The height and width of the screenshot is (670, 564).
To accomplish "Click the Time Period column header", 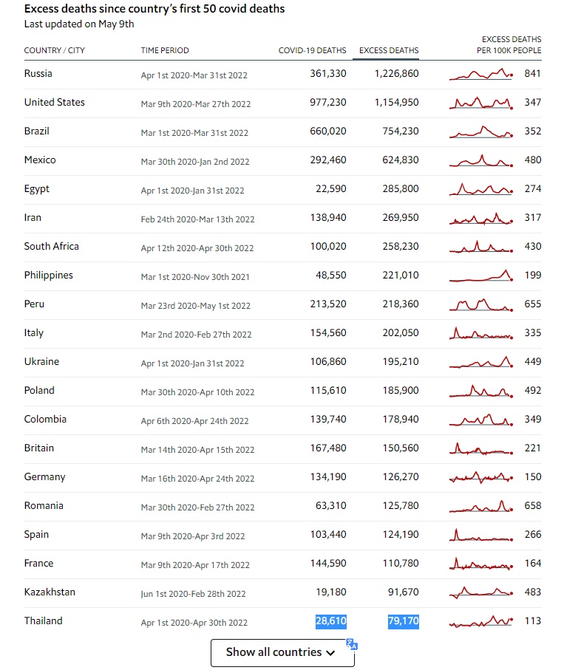I will point(165,50).
